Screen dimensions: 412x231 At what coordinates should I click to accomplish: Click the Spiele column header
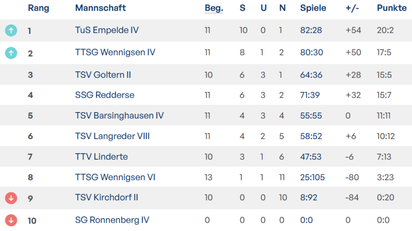pyautogui.click(x=313, y=8)
